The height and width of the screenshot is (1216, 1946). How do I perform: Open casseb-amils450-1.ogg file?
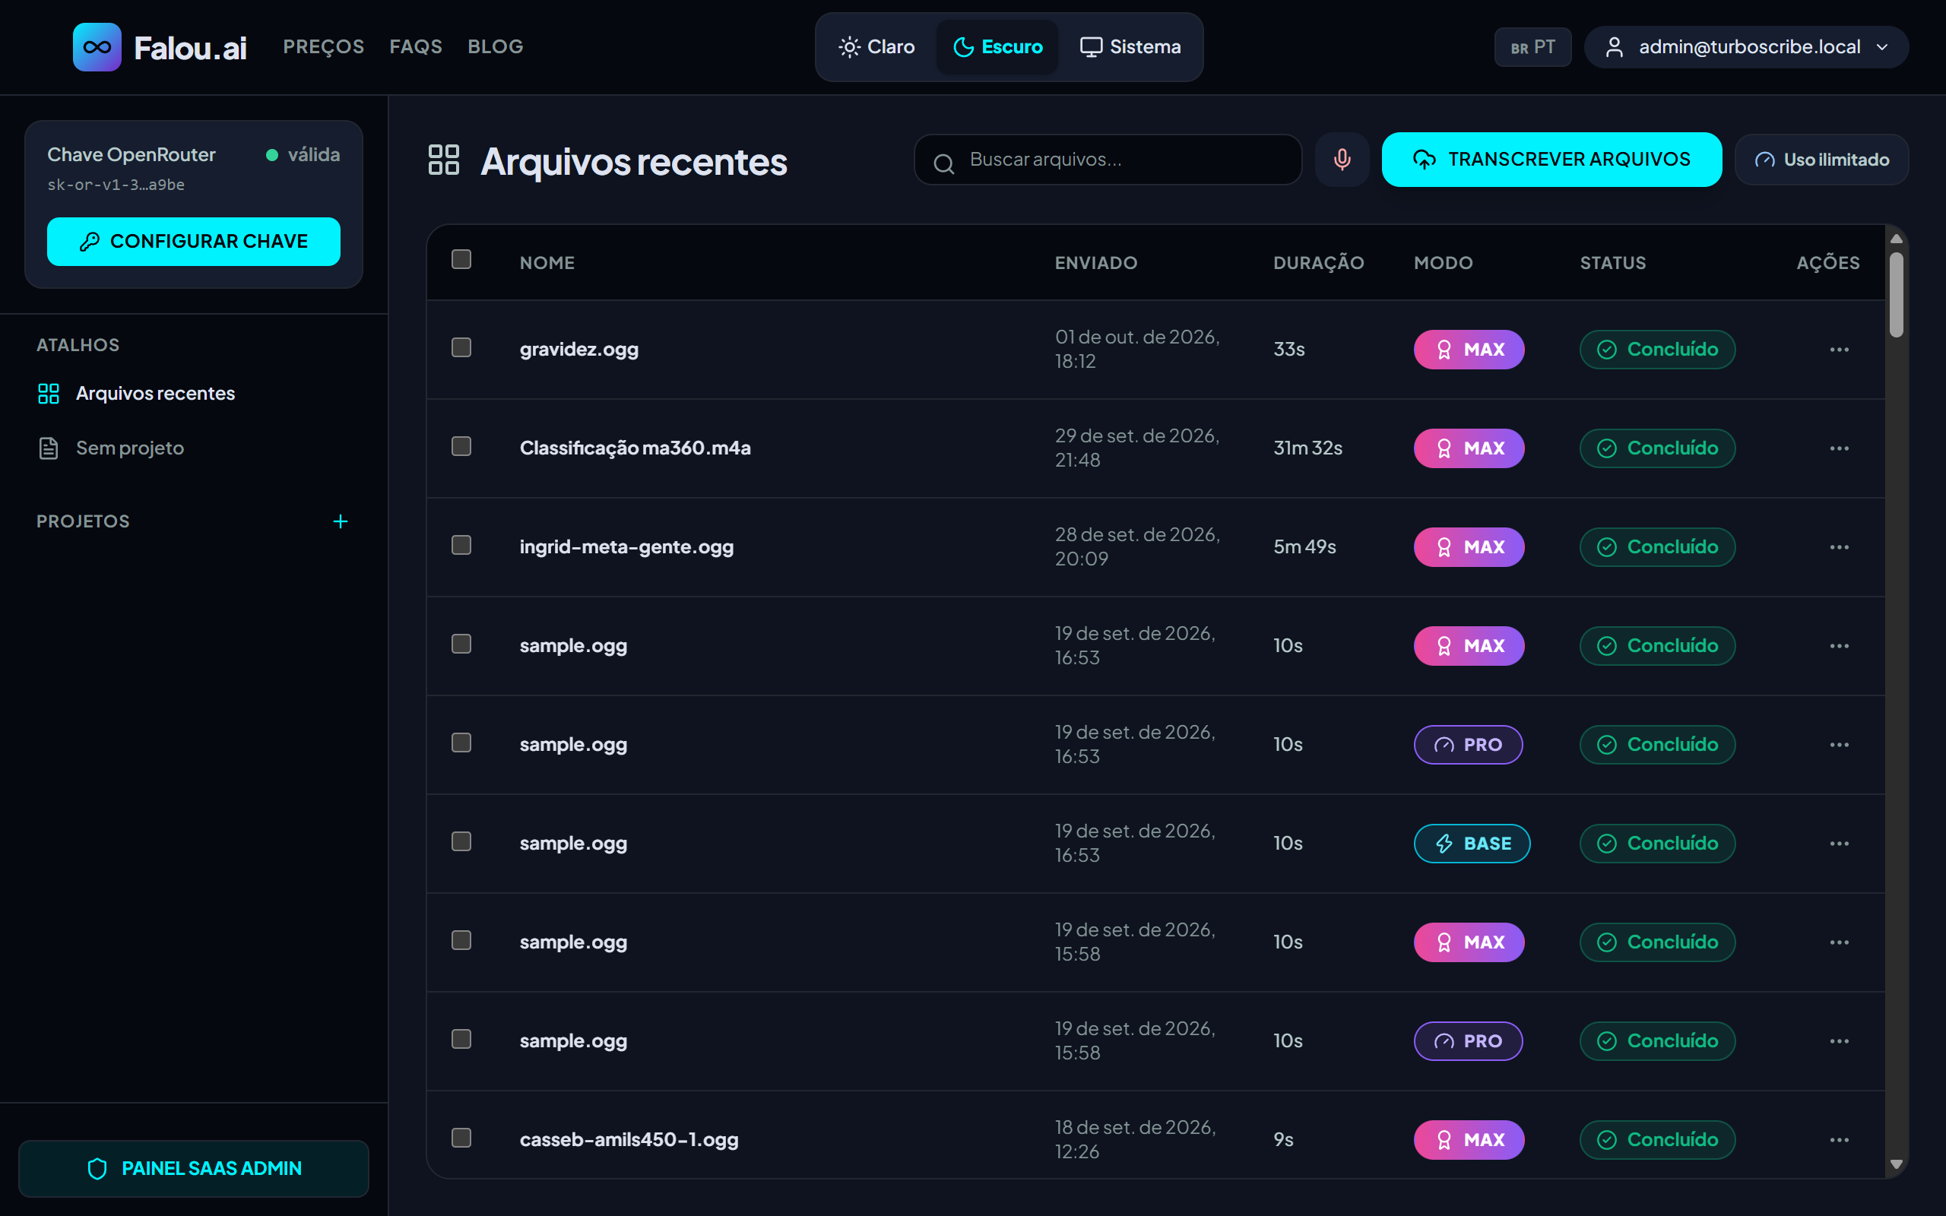pos(629,1139)
